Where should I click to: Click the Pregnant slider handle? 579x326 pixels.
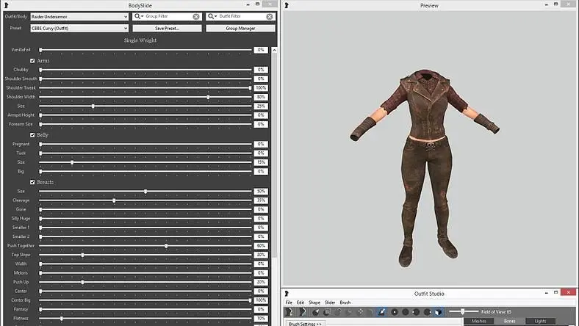pos(40,145)
